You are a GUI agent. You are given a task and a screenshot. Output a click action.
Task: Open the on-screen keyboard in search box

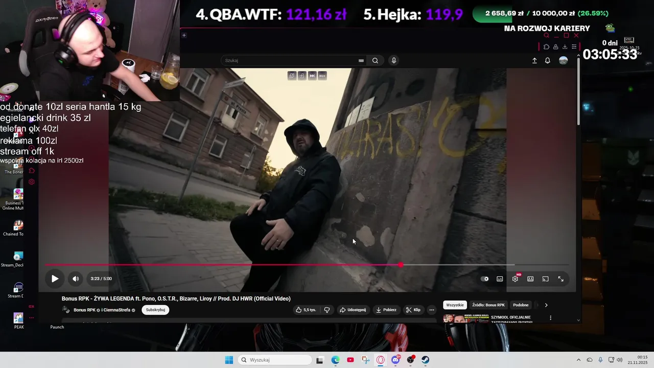click(x=361, y=60)
